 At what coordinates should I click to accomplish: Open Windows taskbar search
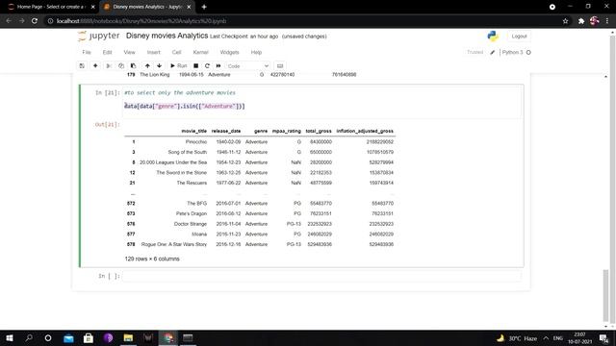tap(29, 337)
